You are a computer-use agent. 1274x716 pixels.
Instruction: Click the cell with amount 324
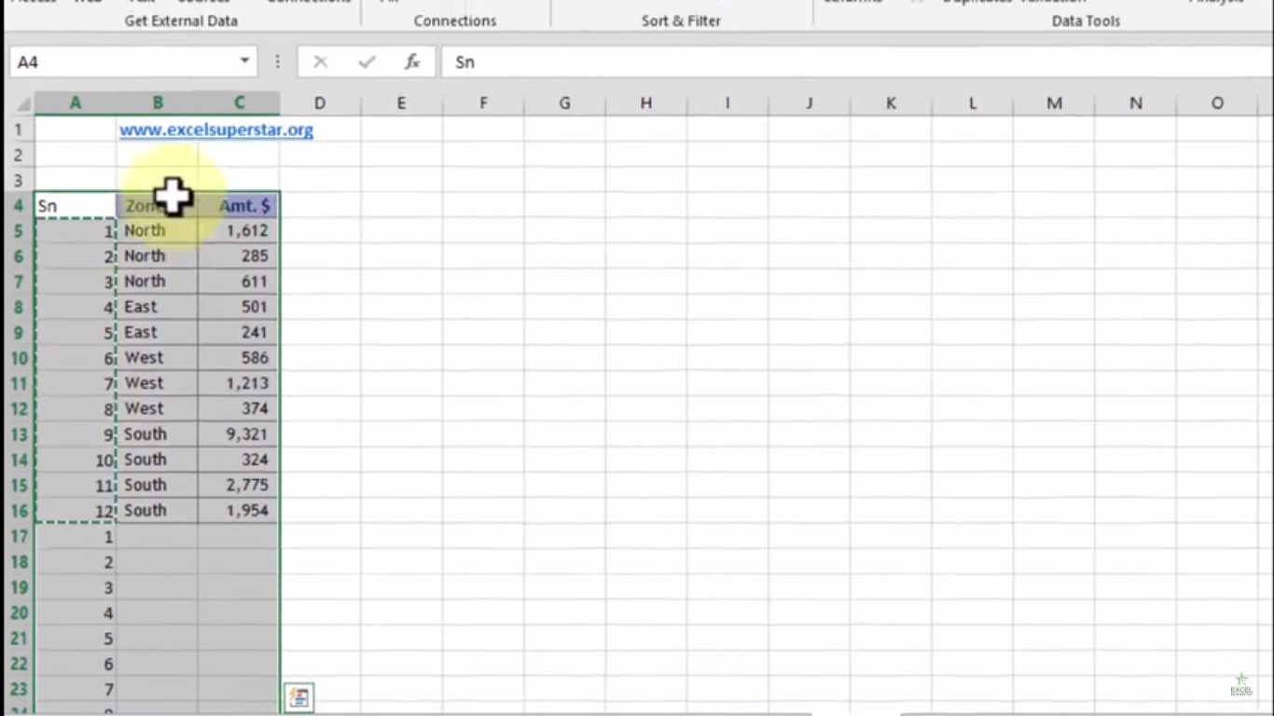point(239,460)
